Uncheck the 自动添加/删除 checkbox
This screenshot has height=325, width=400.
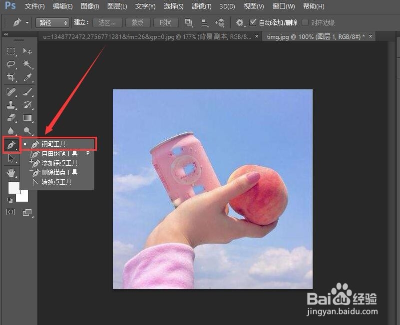(253, 22)
